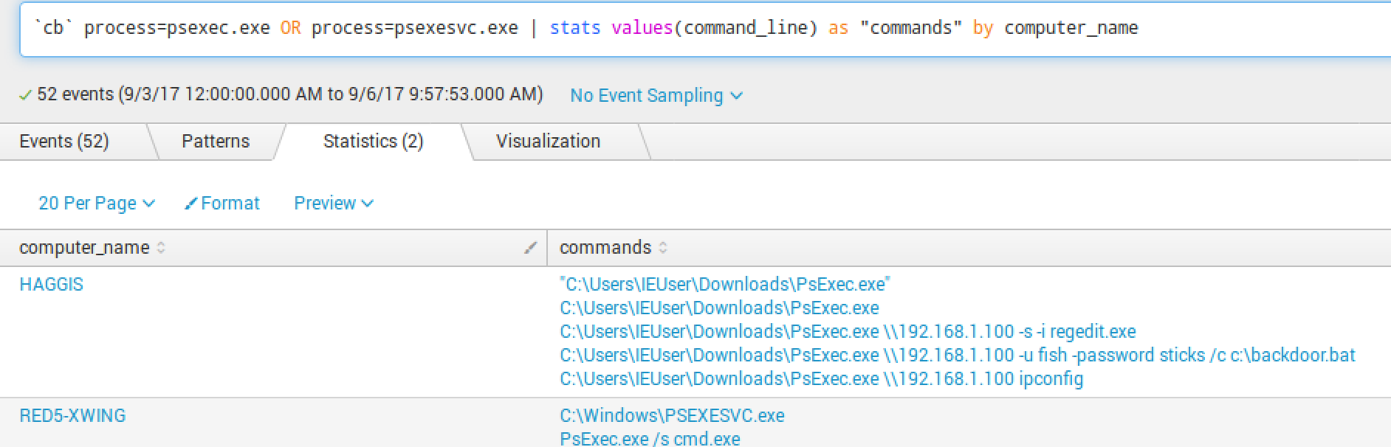Click the PsExec.exe /s cmd.exe value
The height and width of the screenshot is (447, 1391).
coord(650,439)
